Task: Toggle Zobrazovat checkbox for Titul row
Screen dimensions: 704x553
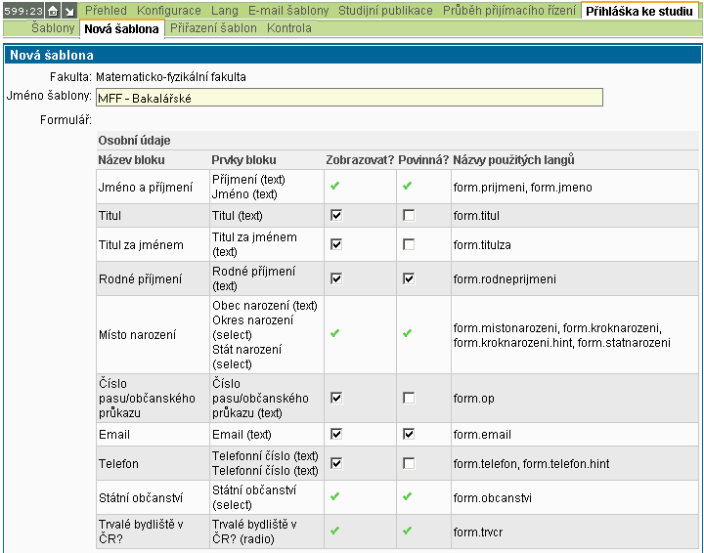Action: (x=336, y=216)
